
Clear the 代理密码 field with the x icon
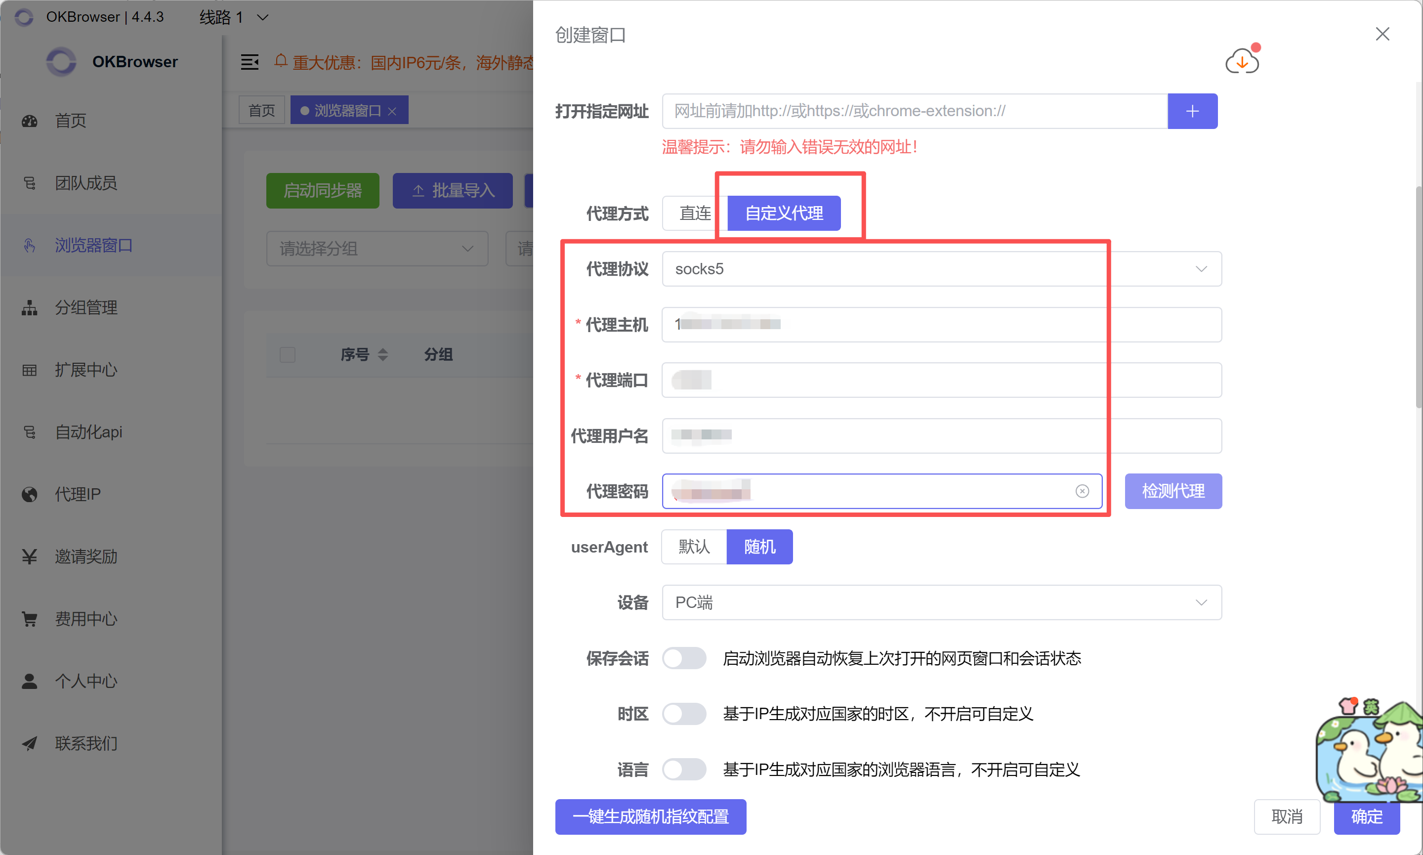[1082, 491]
